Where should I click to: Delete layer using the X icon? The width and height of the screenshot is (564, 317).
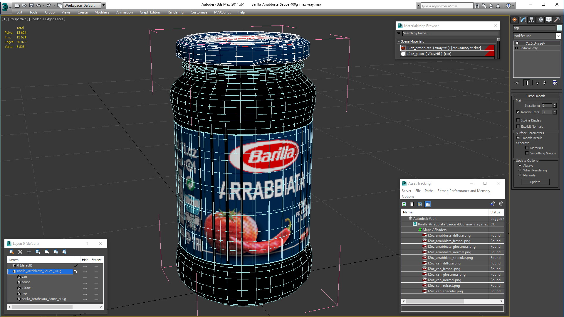[x=20, y=252]
